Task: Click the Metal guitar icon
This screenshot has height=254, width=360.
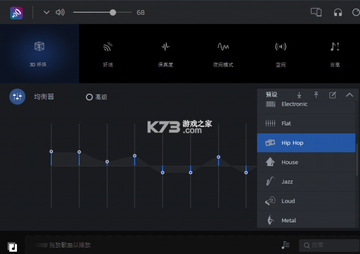Action: 271,220
